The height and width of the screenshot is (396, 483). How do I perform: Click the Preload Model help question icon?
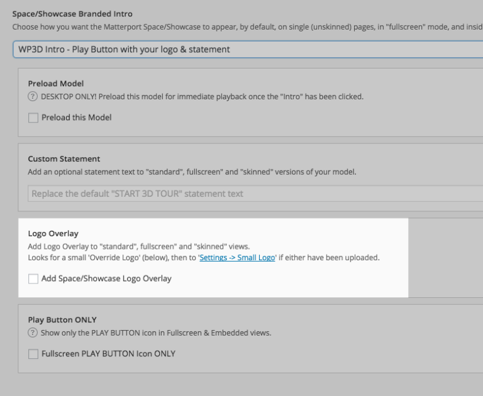[x=33, y=97]
